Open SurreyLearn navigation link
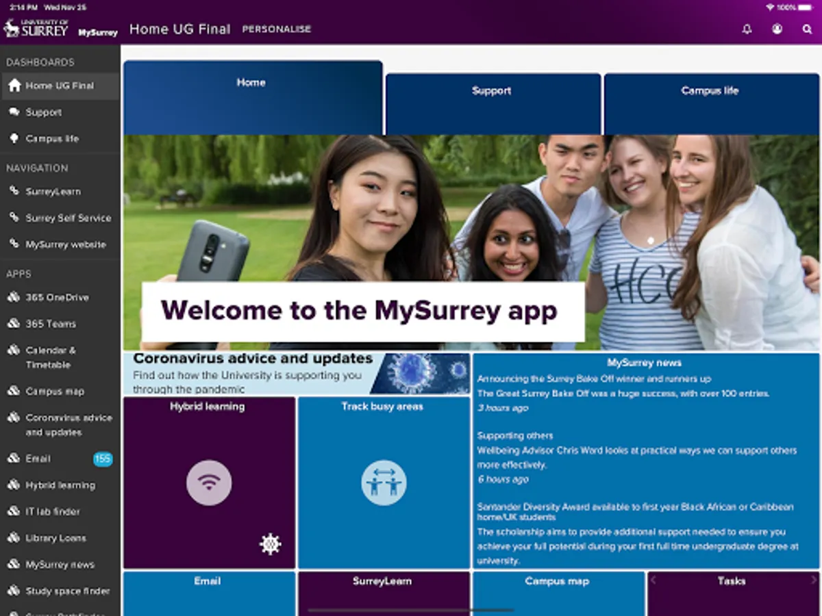The height and width of the screenshot is (616, 822). click(60, 192)
